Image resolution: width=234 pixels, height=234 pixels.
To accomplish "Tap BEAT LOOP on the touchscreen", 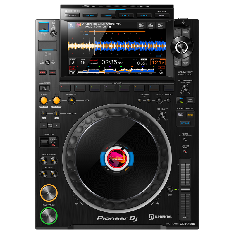I will pos(141,25).
